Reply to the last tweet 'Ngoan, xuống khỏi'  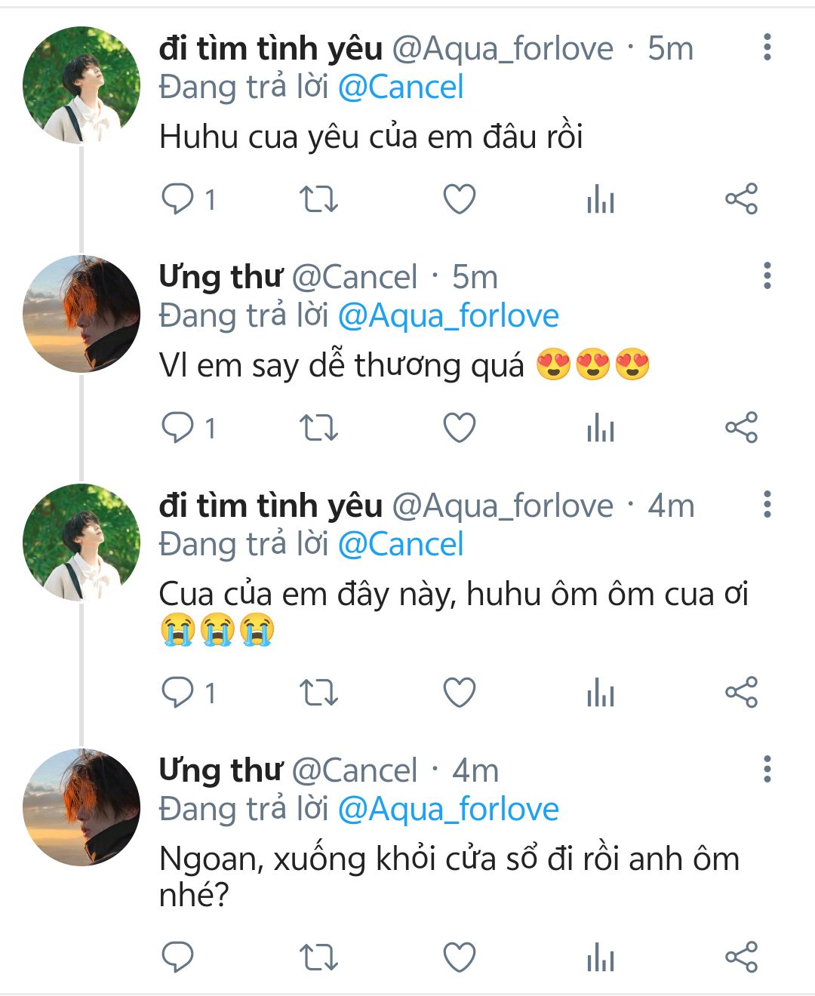(178, 958)
